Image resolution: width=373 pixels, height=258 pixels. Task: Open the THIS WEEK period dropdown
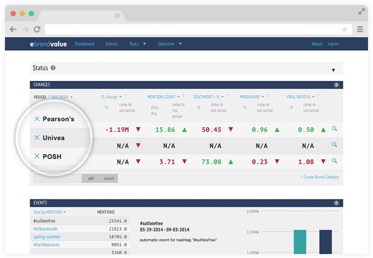click(x=62, y=97)
